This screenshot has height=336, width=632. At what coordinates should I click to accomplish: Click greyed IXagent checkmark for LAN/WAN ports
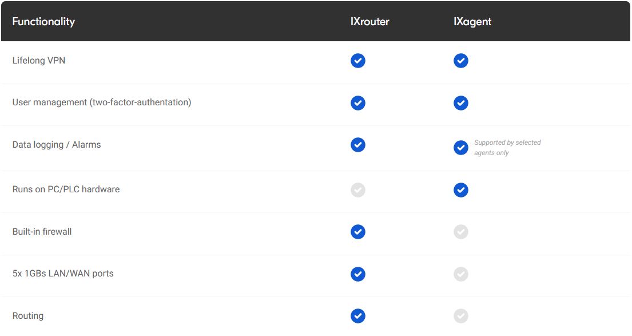(x=460, y=274)
